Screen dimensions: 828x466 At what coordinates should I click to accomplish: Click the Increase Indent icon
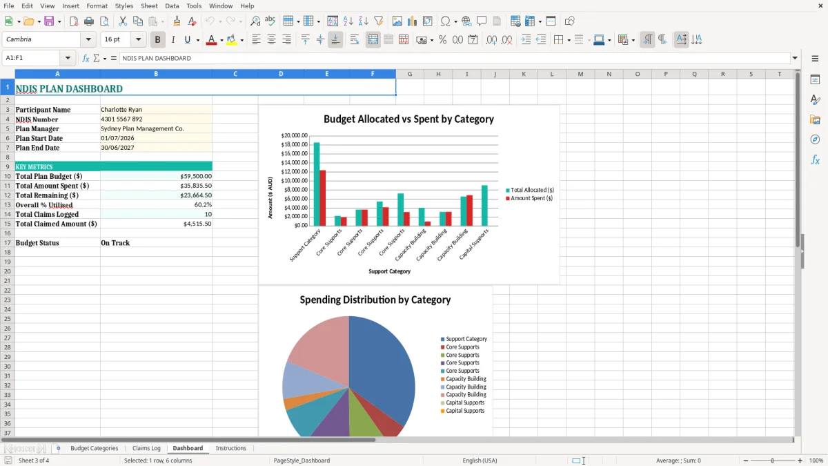tap(526, 40)
